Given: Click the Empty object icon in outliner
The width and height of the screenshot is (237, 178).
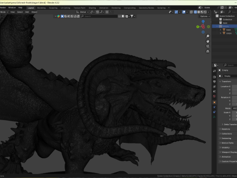Looking at the screenshot, I should pyautogui.click(x=221, y=26).
